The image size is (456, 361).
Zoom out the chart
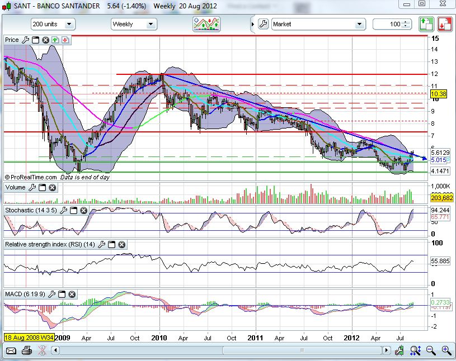pos(431,350)
